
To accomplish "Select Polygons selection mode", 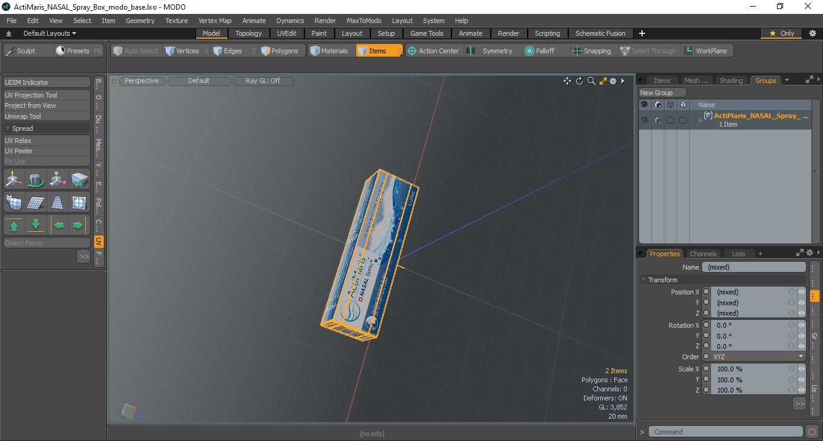I will click(280, 51).
